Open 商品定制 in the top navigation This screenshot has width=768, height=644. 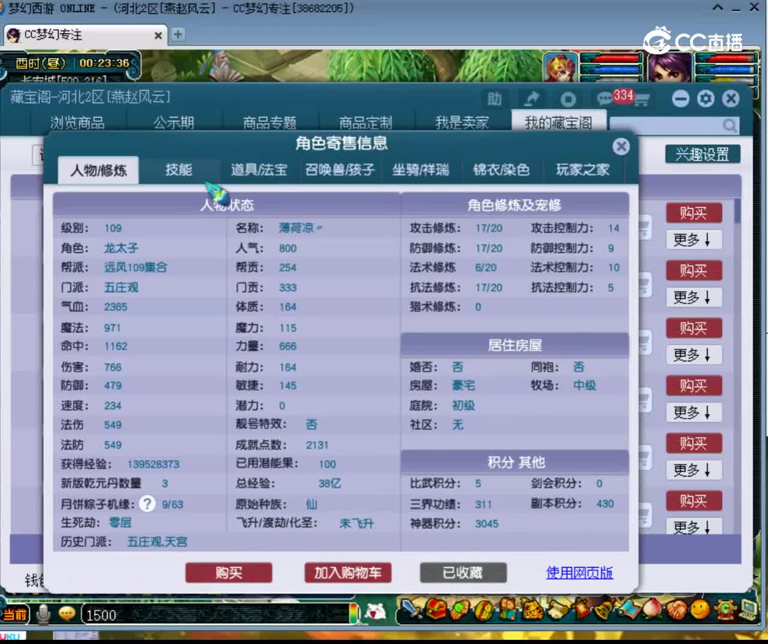point(365,123)
